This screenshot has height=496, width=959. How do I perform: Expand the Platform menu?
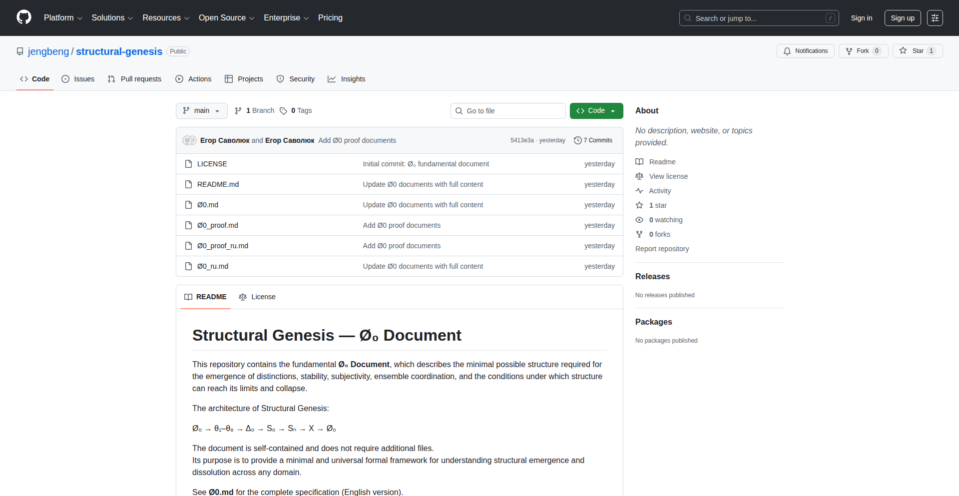coord(63,18)
